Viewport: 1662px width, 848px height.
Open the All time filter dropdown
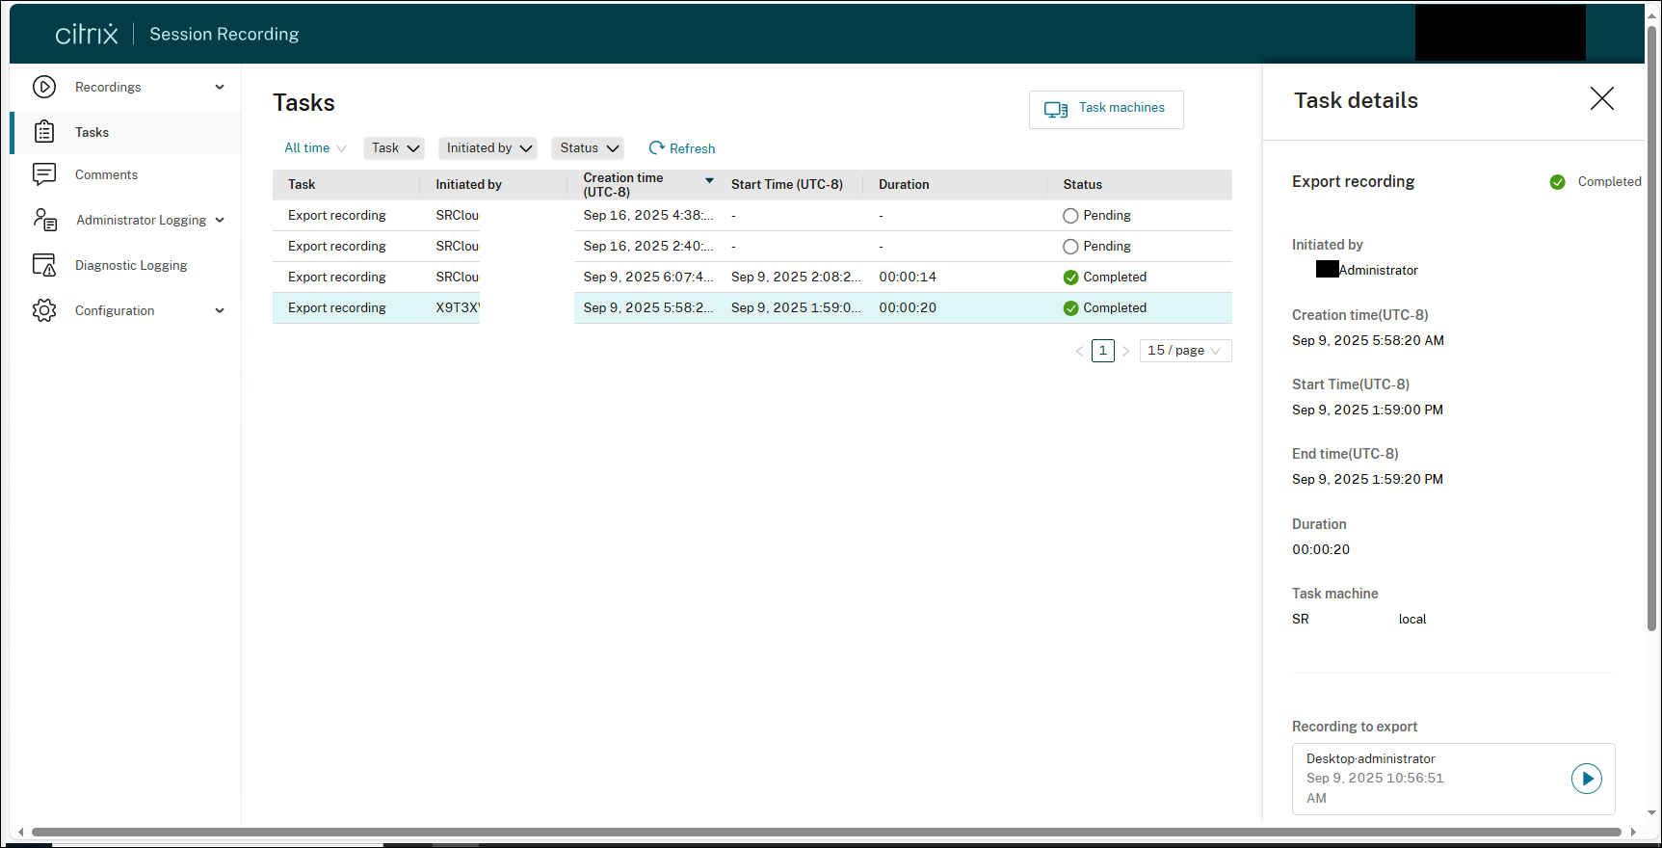point(315,148)
